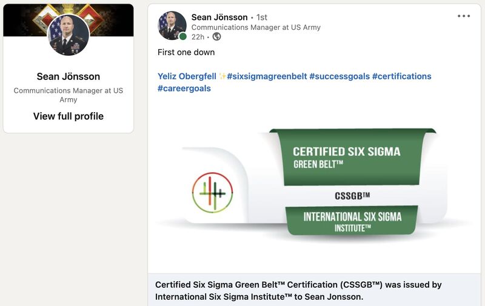Click the green online status dot on the post avatar

tap(183, 37)
